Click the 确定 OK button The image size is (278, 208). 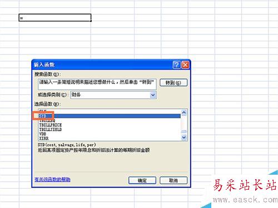[142, 180]
